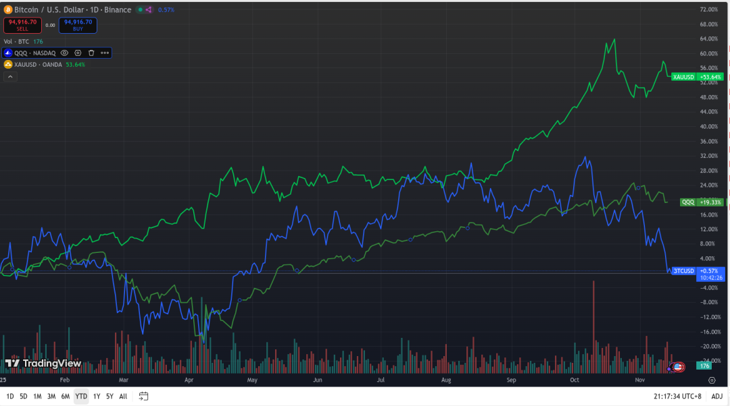This screenshot has width=730, height=406.
Task: Click the green XAUUSD +53.64% scale label
Action: [x=698, y=77]
